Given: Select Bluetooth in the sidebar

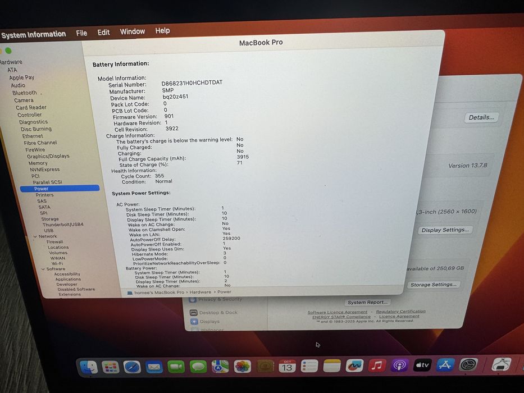Looking at the screenshot, I should pyautogui.click(x=24, y=93).
